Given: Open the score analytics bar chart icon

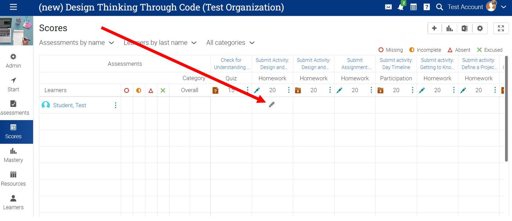Looking at the screenshot, I should coord(449,28).
